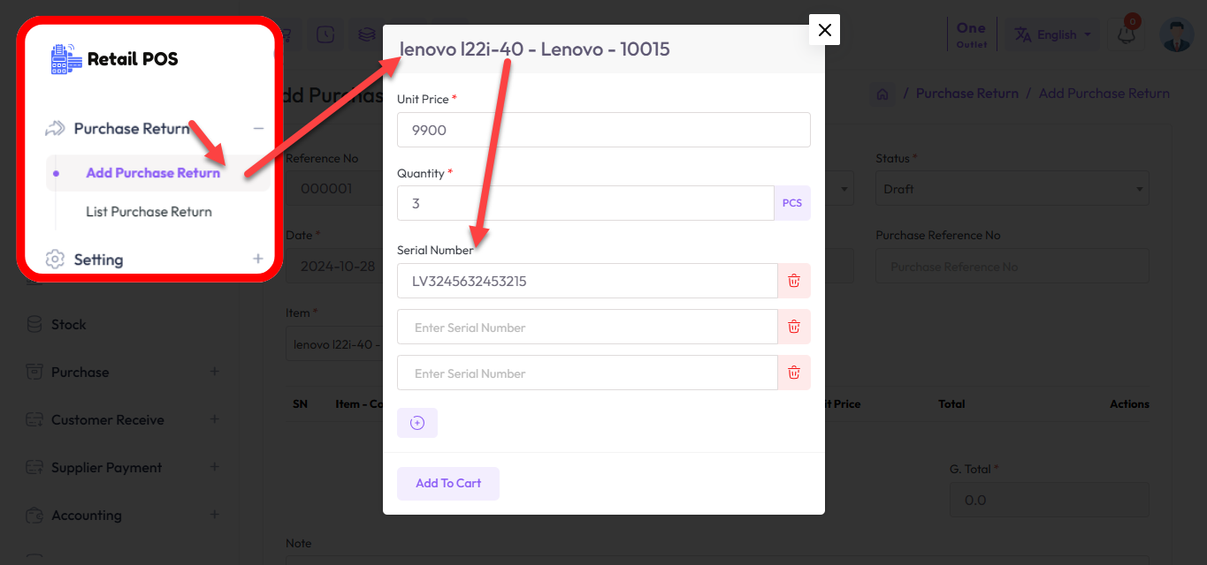Screen dimensions: 1207x565
Task: Expand the Setting menu
Action: click(258, 260)
